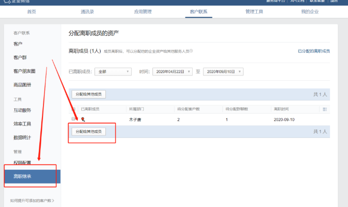Open the start date 2020年04月22日 picker
Viewport: 348px width, 207px height.
tap(172, 72)
